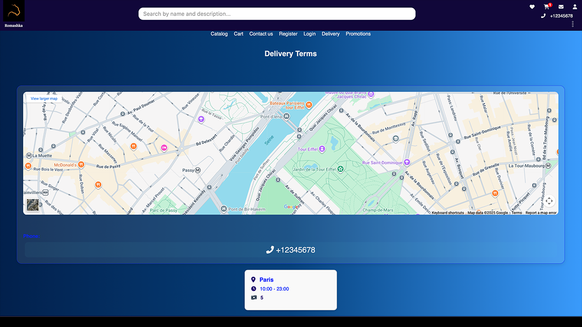Switch map to satellite thumbnail
Viewport: 582px width, 327px height.
tap(32, 205)
